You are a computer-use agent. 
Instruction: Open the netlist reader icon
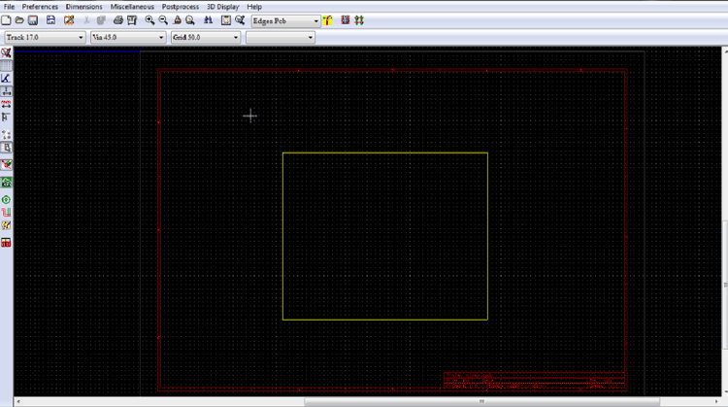point(225,20)
